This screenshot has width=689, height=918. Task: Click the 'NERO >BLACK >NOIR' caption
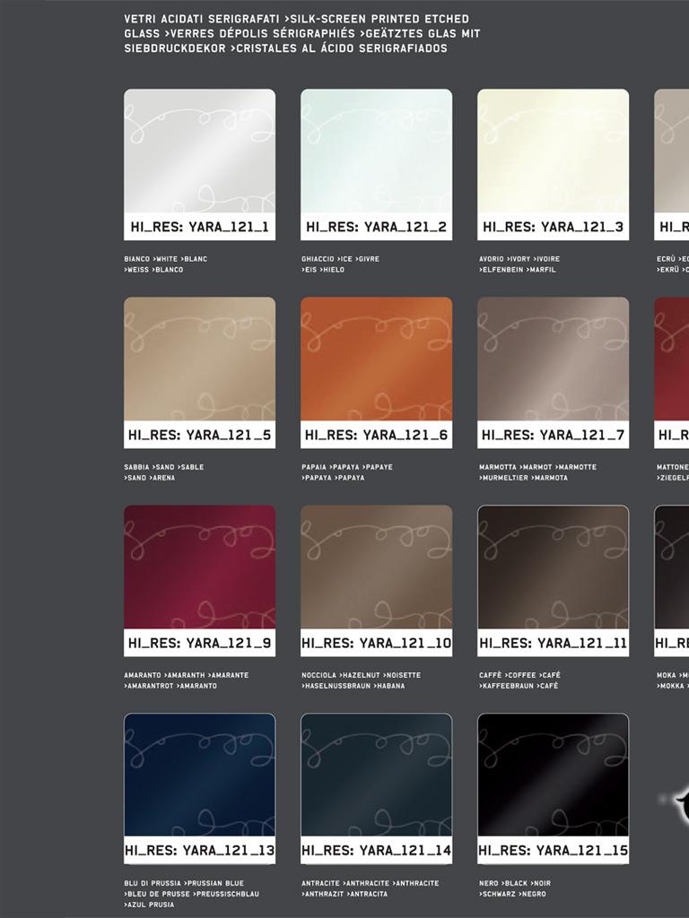(x=515, y=883)
